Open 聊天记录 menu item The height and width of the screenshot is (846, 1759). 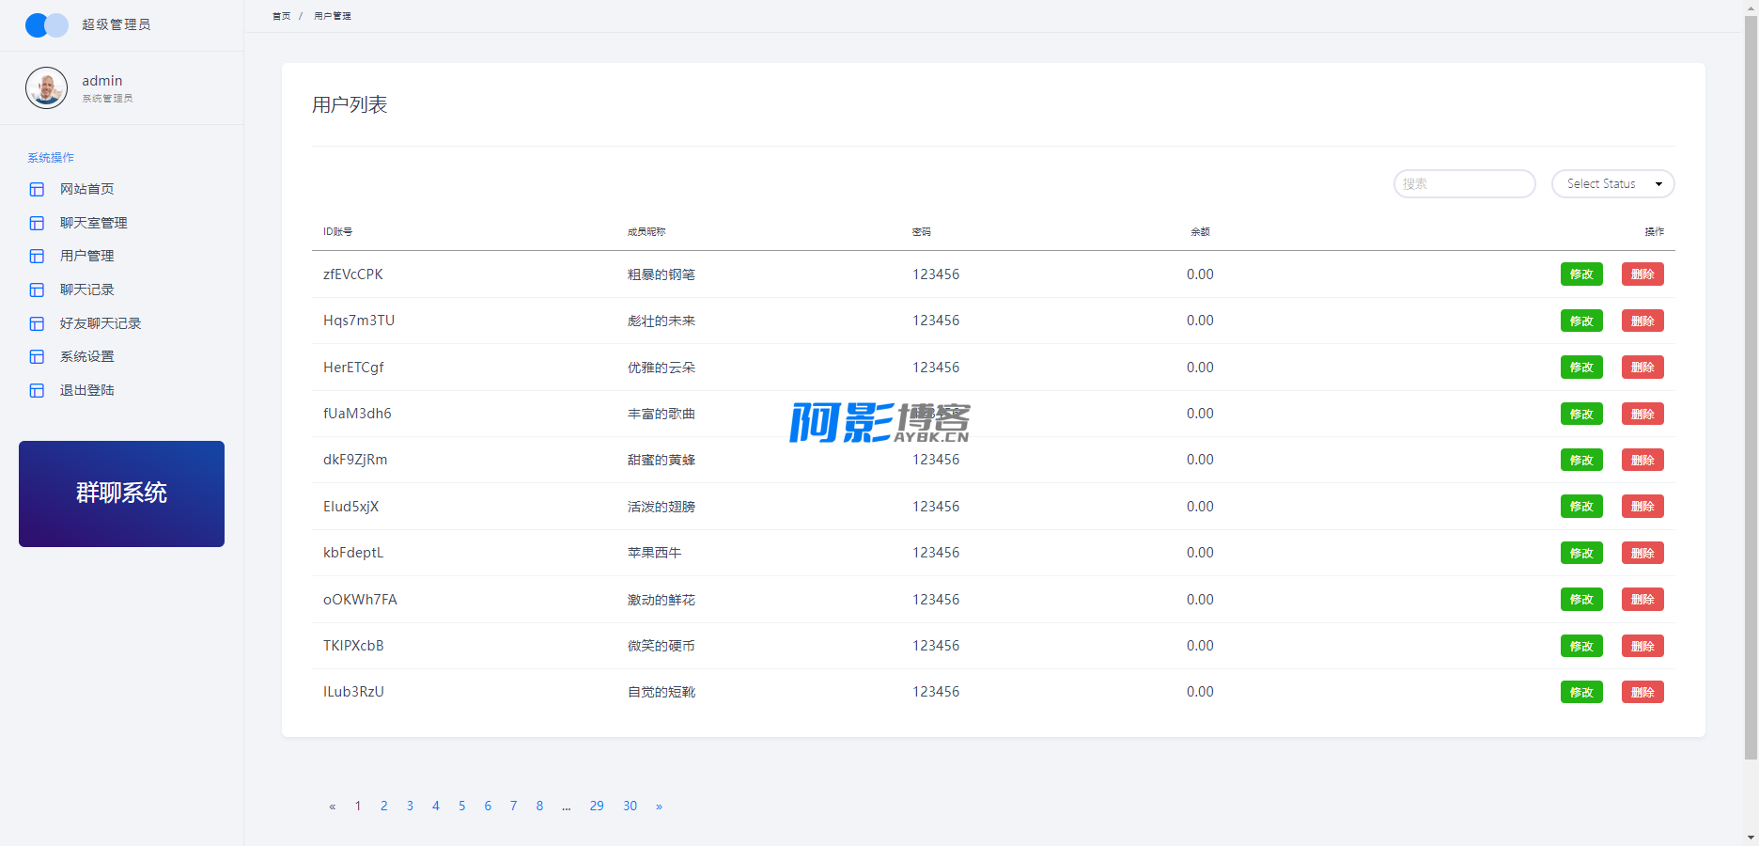coord(87,290)
